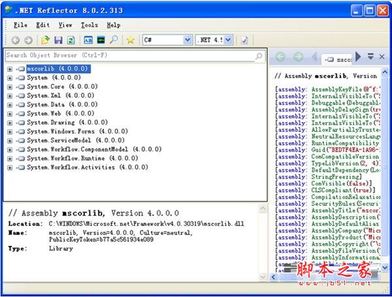The width and height of the screenshot is (392, 297).
Task: Click the Guid attribute link in code
Action: point(318,150)
